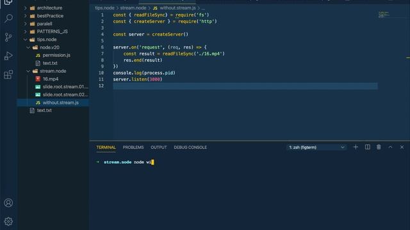Click "require('http')" on line 2
This screenshot has width=410, height=230.
(x=197, y=21)
